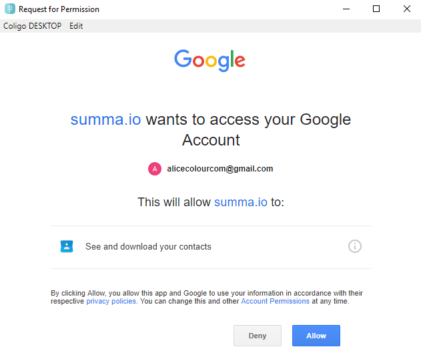This screenshot has height=359, width=421.
Task: Click the Google logo
Action: click(x=210, y=61)
